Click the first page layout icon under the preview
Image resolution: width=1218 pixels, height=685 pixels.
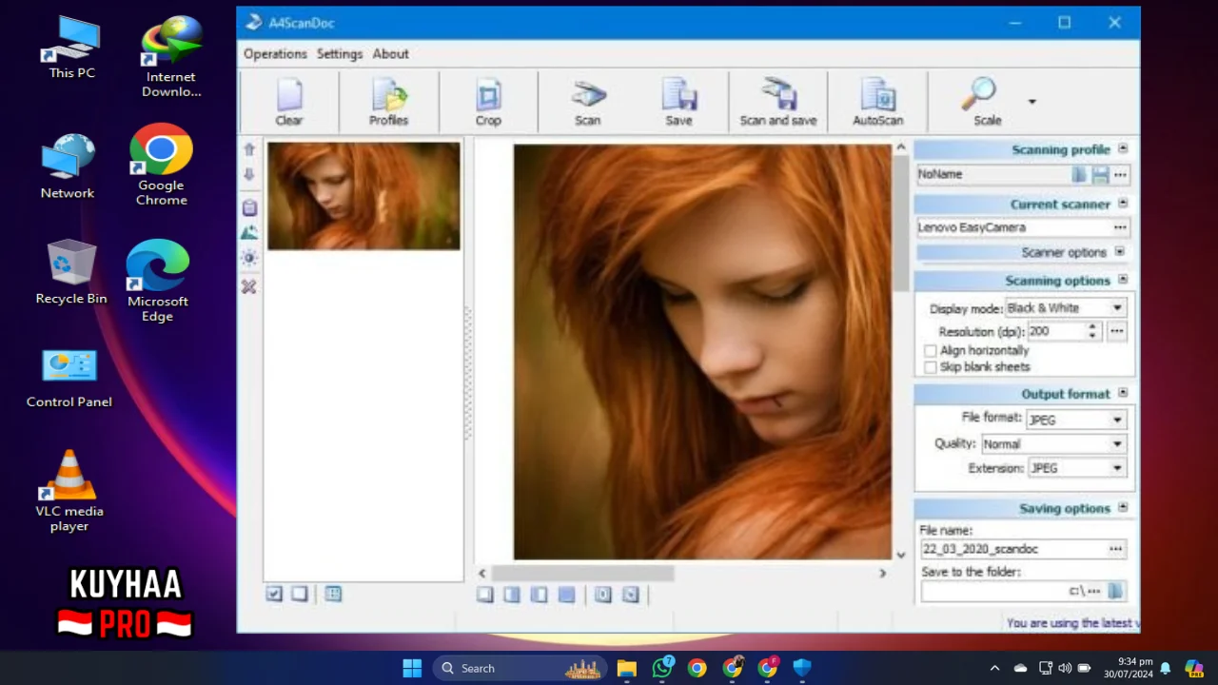tap(485, 595)
